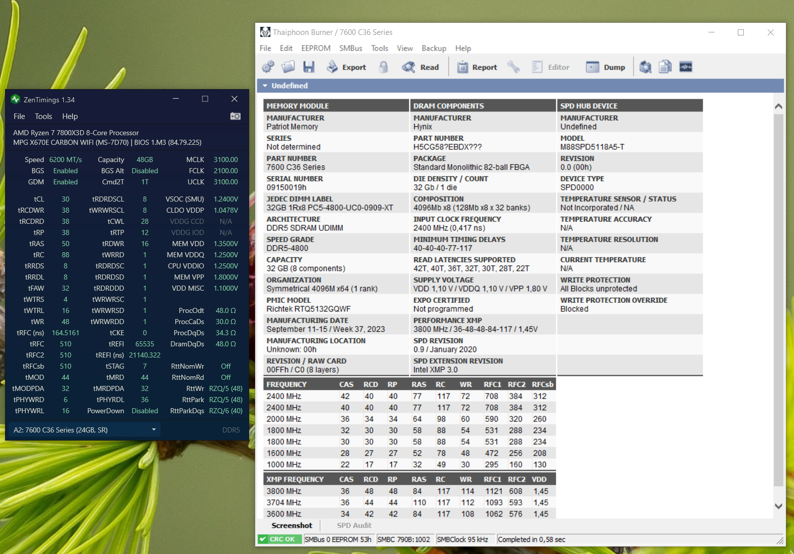Screen dimensions: 794x554
Task: Click the scrollbar down arrow in Thaiphoon Burner
Action: 778,506
